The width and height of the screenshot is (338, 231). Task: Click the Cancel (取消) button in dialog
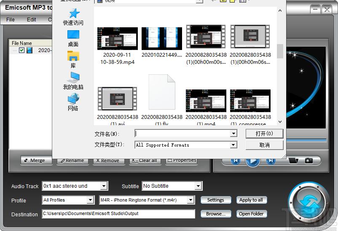click(264, 145)
